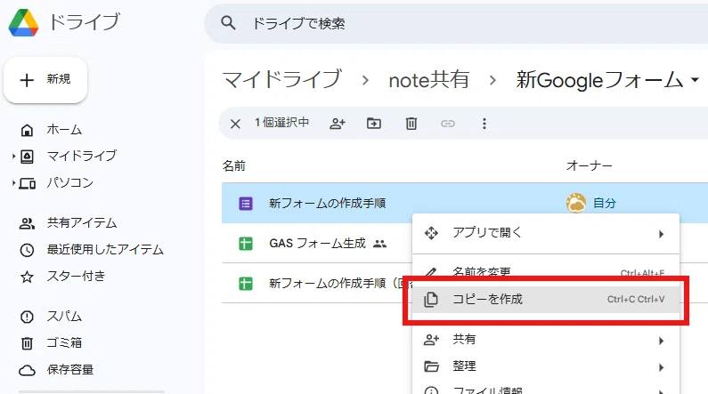Click the コピーを作成 copy icon
708x394 pixels.
pos(431,300)
